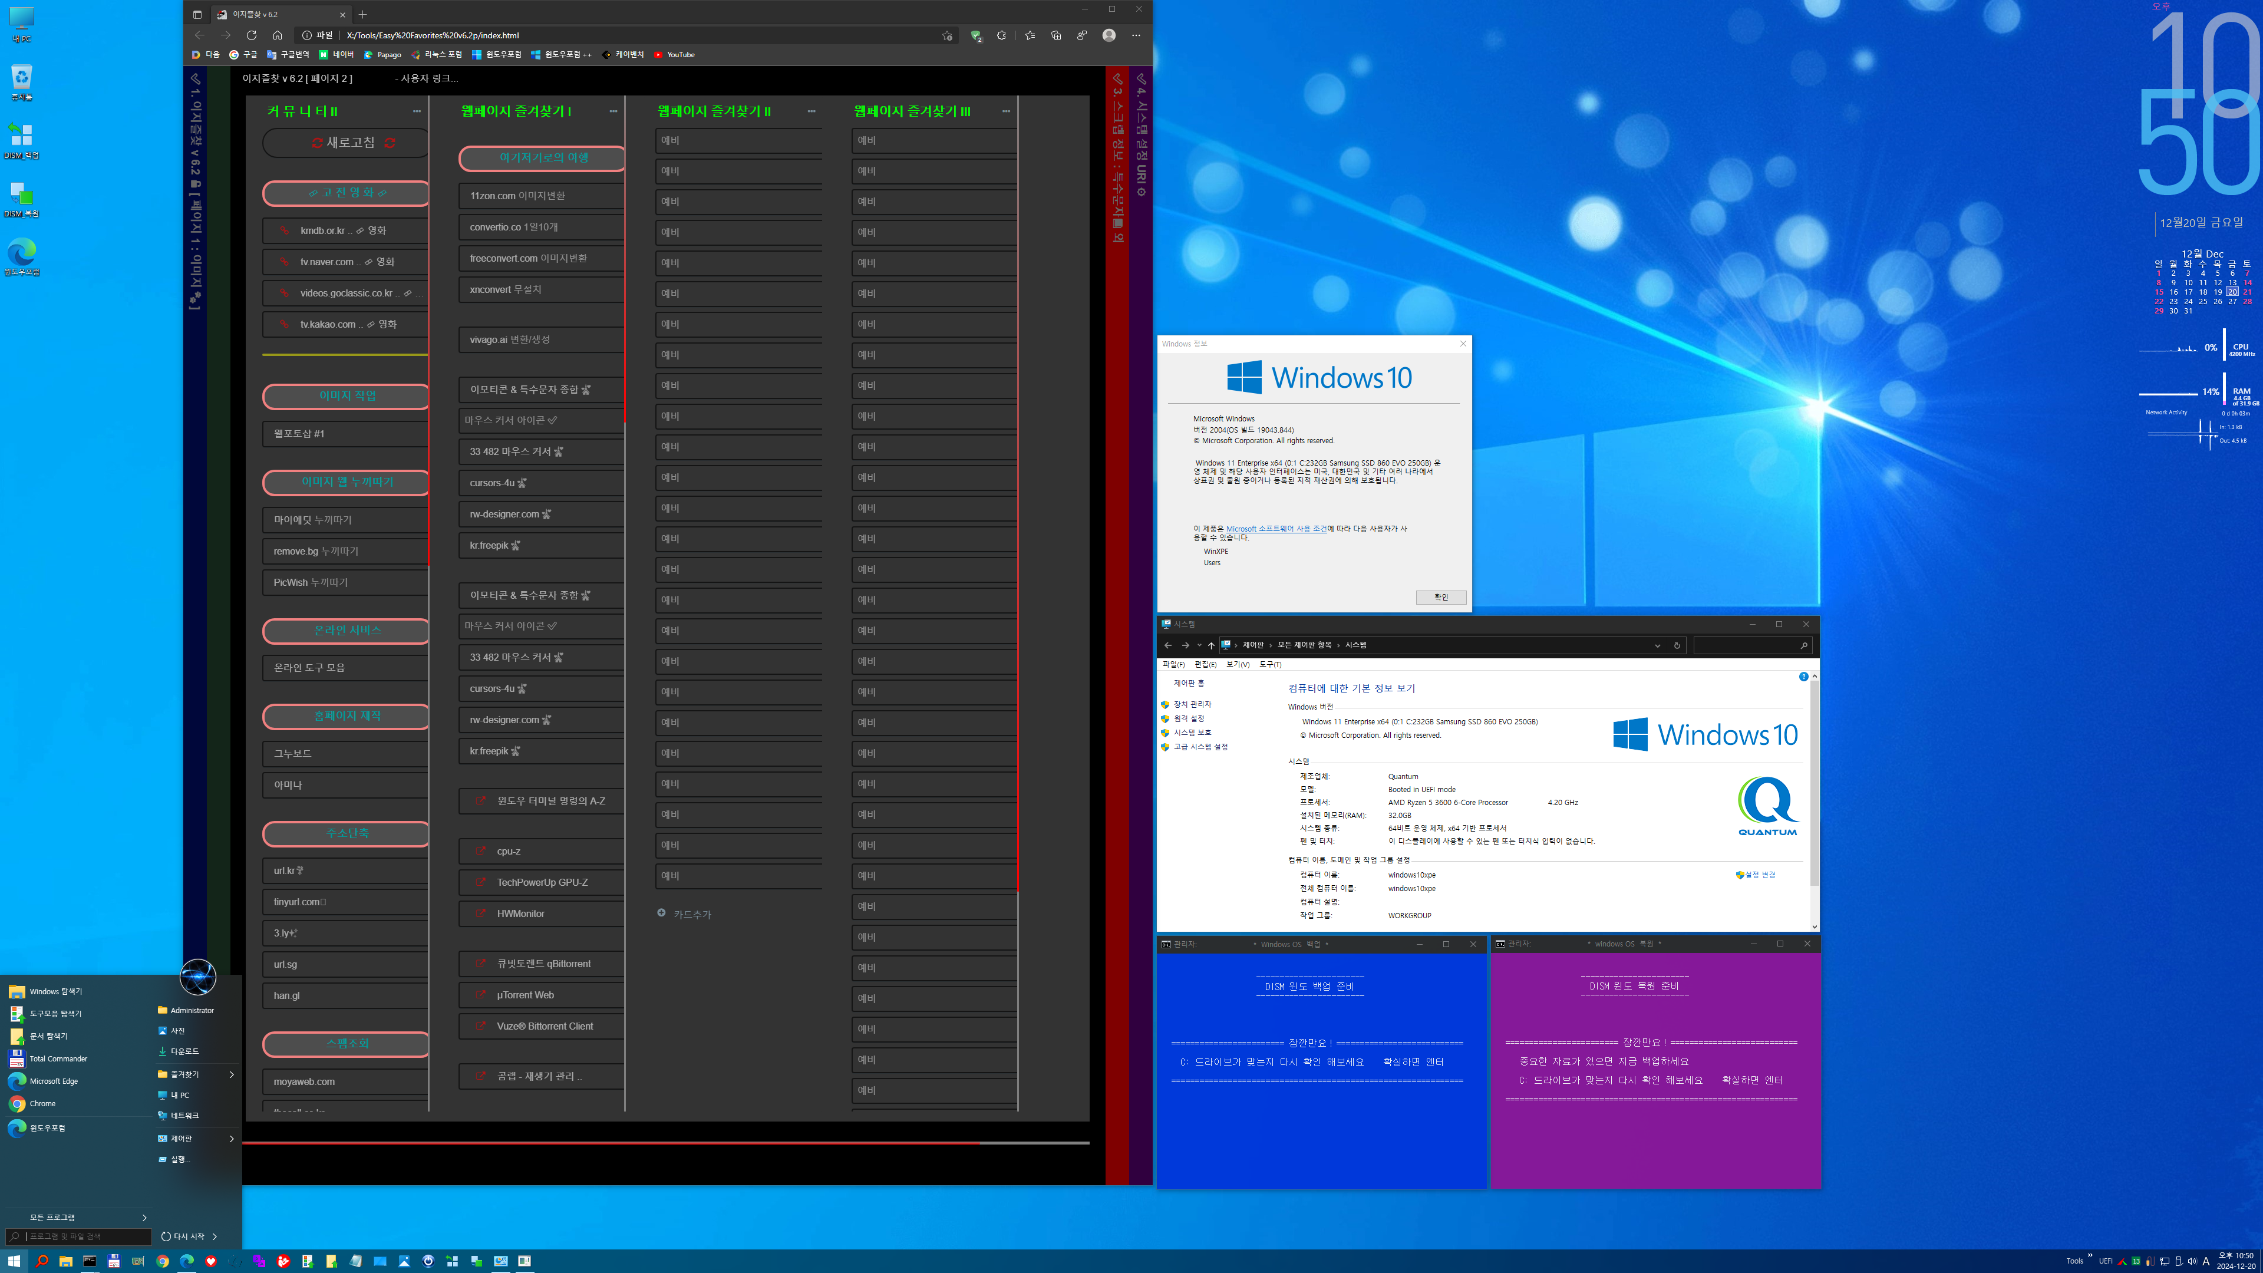Viewport: 2263px width, 1273px height.
Task: Click the red horizontal progress bar below cards
Action: pos(665,1143)
